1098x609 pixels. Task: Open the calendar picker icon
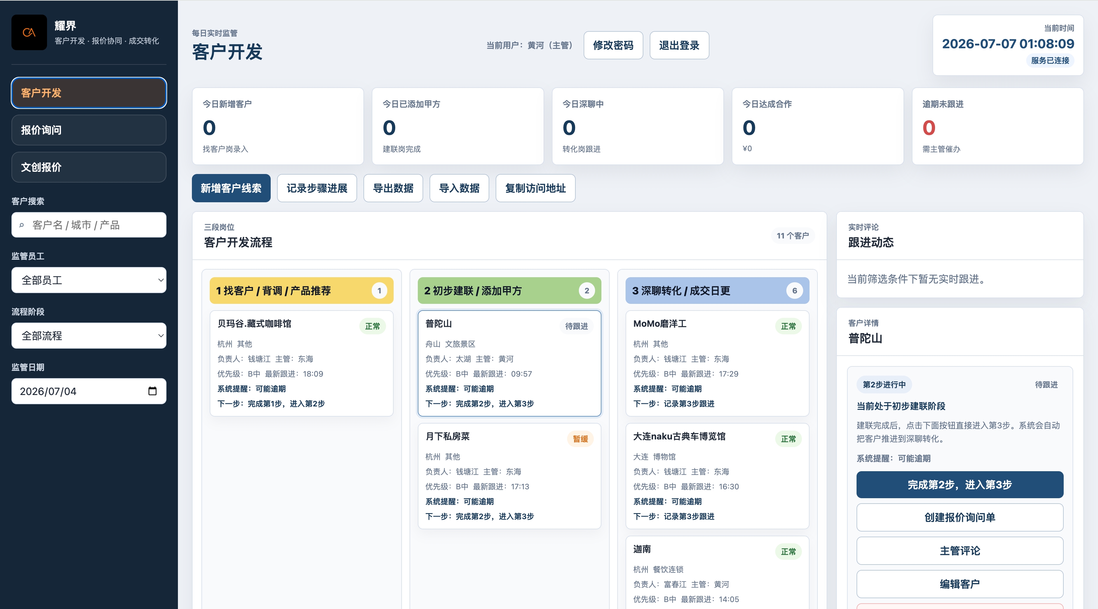coord(152,391)
